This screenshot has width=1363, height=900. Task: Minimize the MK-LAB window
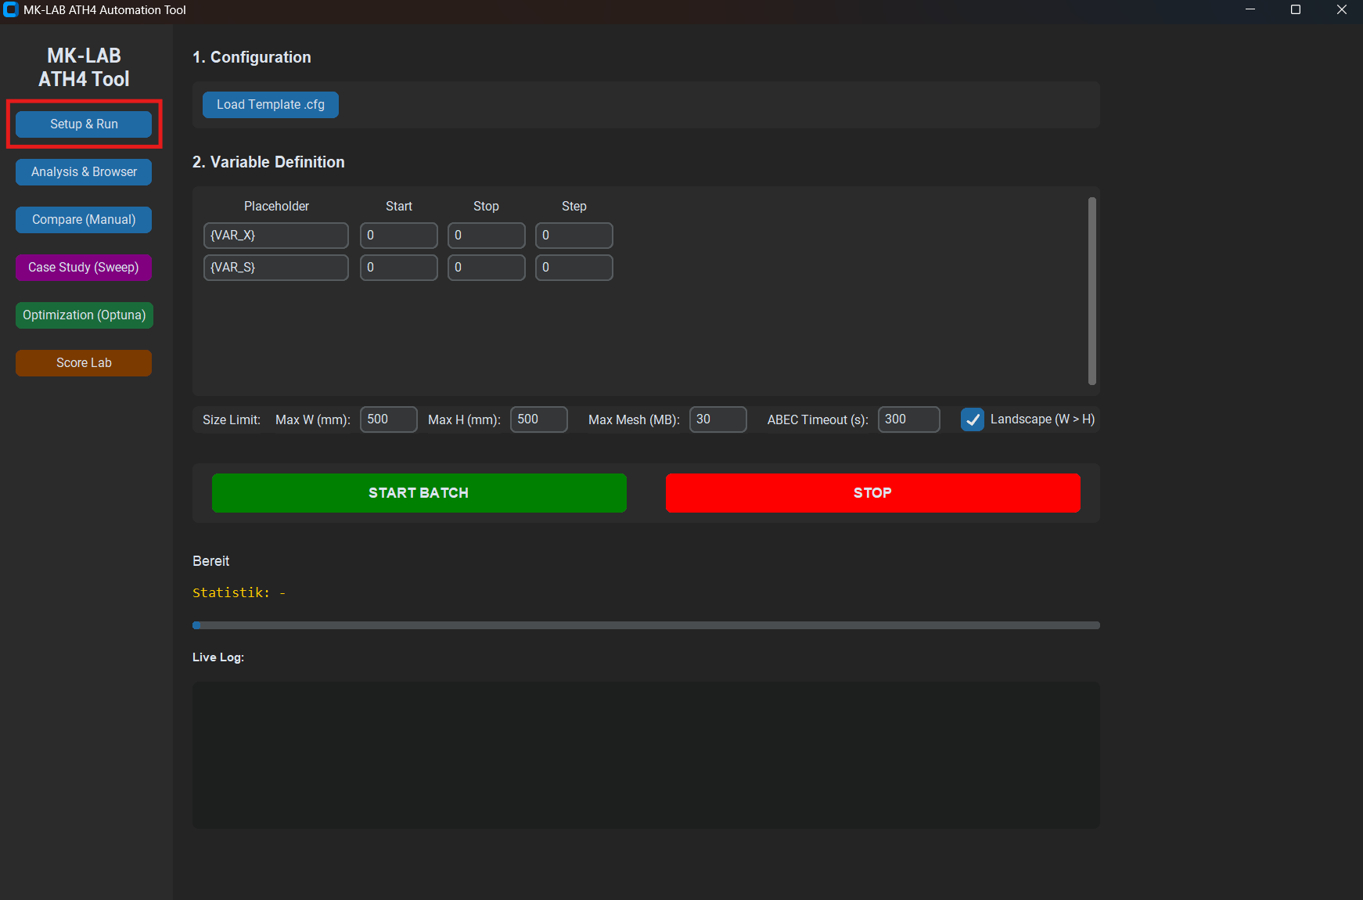pyautogui.click(x=1250, y=10)
